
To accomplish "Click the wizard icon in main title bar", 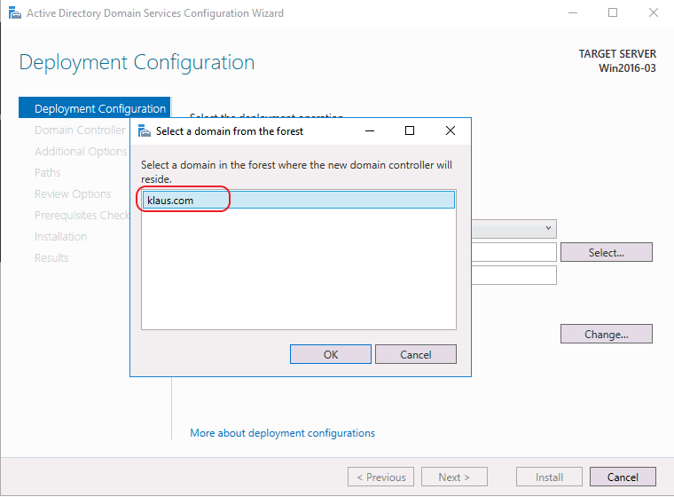I will pos(12,13).
